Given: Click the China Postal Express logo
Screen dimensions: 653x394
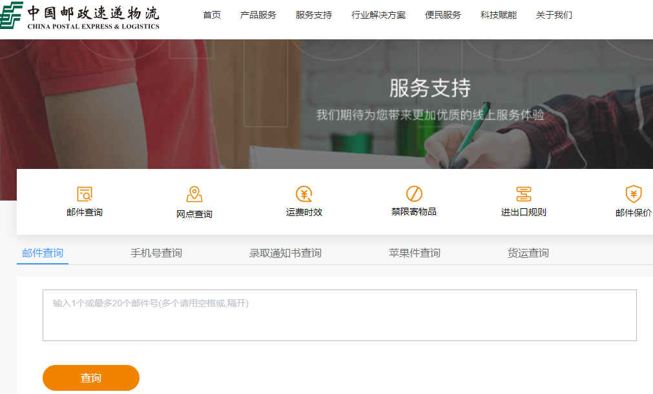Looking at the screenshot, I should [78, 17].
